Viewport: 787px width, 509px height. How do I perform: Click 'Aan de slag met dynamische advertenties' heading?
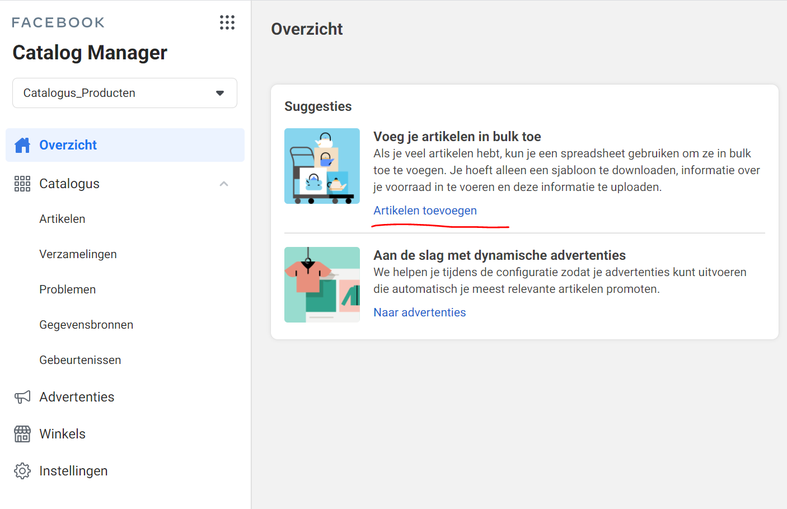click(x=499, y=255)
